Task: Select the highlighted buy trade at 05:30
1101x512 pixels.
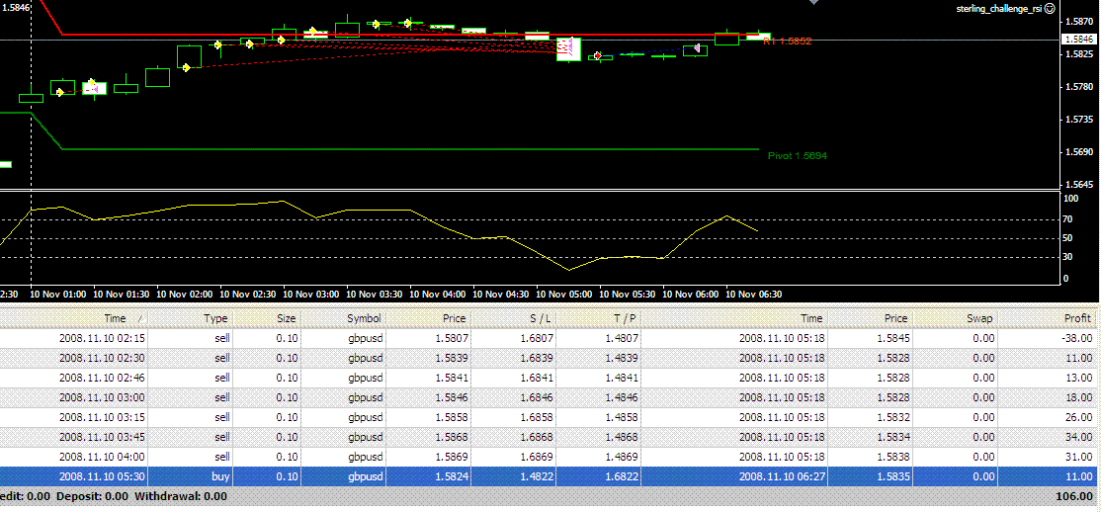Action: [x=548, y=476]
